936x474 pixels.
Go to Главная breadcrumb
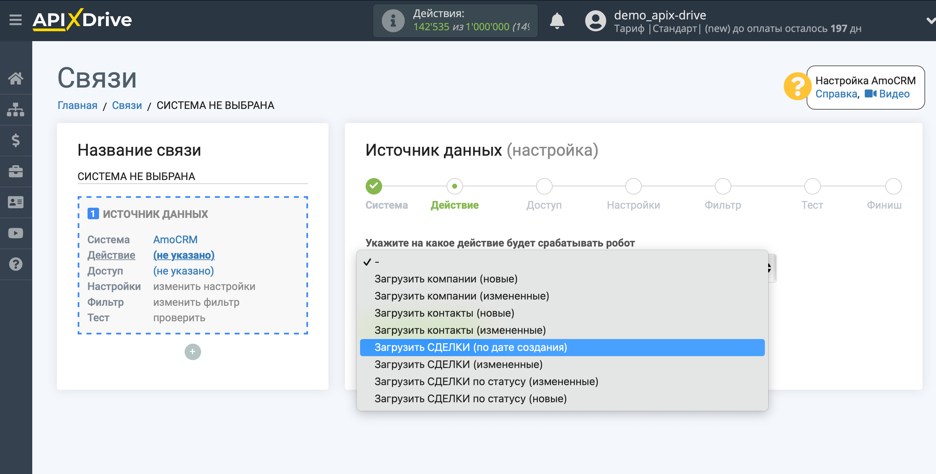[x=77, y=105]
